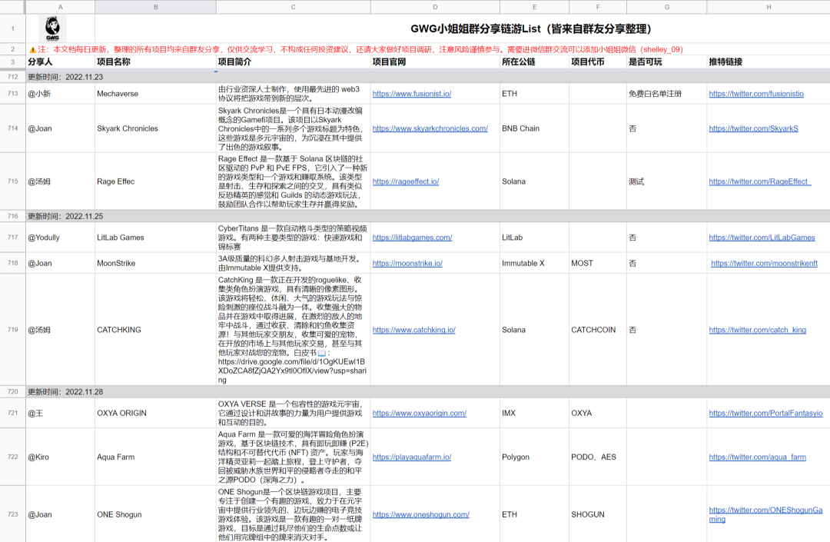This screenshot has height=542, width=830.
Task: Select the CATCHCOIN token cell
Action: (598, 330)
